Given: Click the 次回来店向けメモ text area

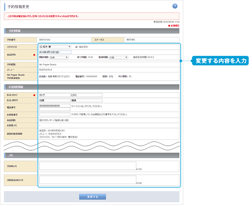Looking at the screenshot, I should (x=87, y=179).
